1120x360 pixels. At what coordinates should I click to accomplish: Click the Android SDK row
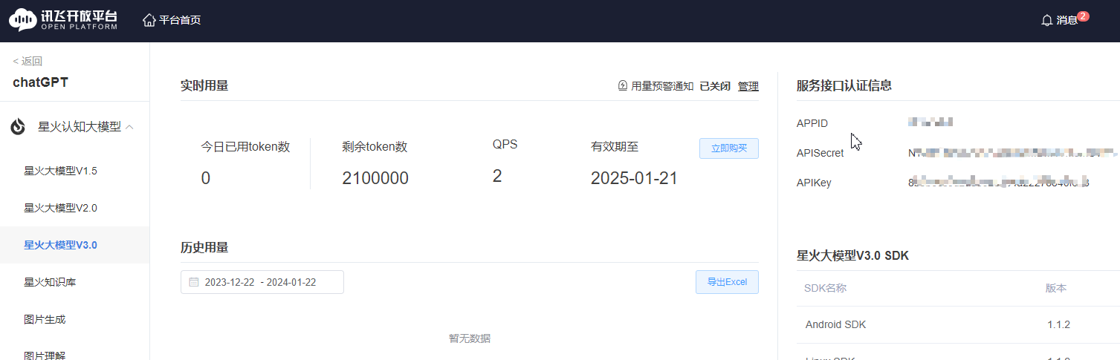[x=958, y=324]
